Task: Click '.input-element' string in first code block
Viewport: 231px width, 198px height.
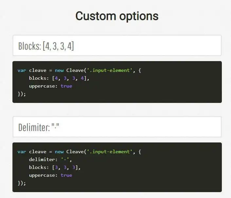Action: click(110, 71)
